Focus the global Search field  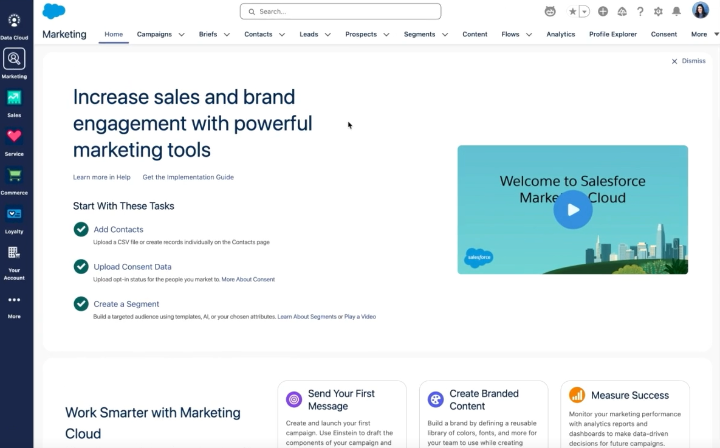(340, 12)
